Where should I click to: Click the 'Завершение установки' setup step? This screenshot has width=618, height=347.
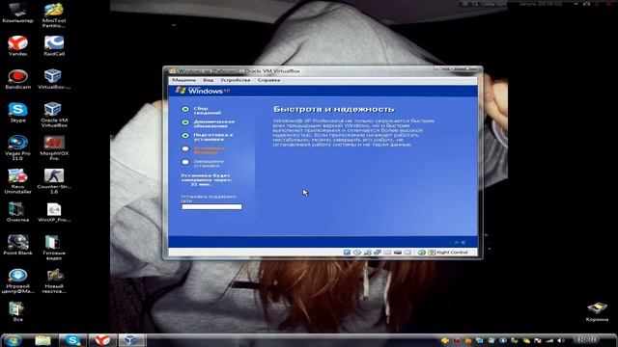[209, 163]
